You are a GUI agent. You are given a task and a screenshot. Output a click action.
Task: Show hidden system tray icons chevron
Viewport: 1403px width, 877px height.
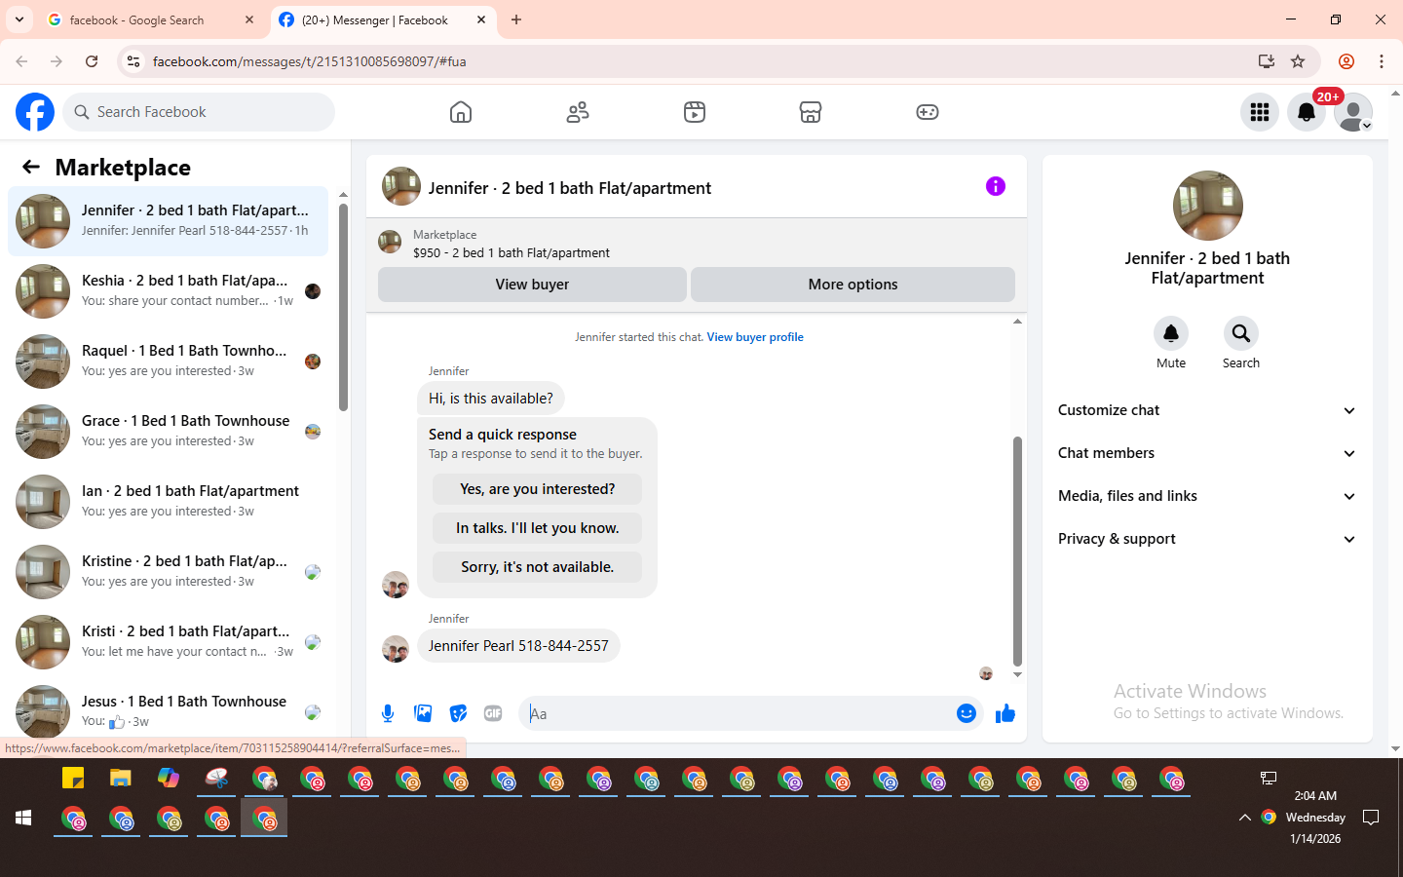[x=1244, y=818]
